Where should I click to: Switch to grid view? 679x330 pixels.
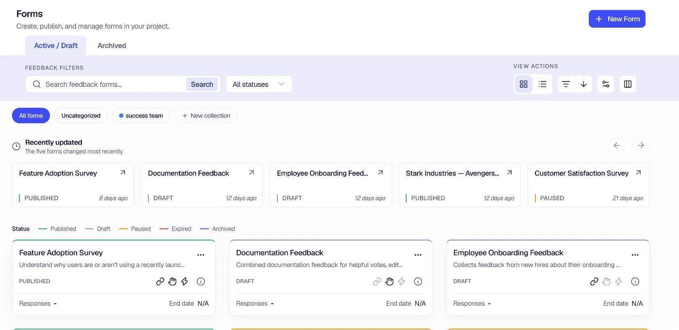pyautogui.click(x=523, y=84)
